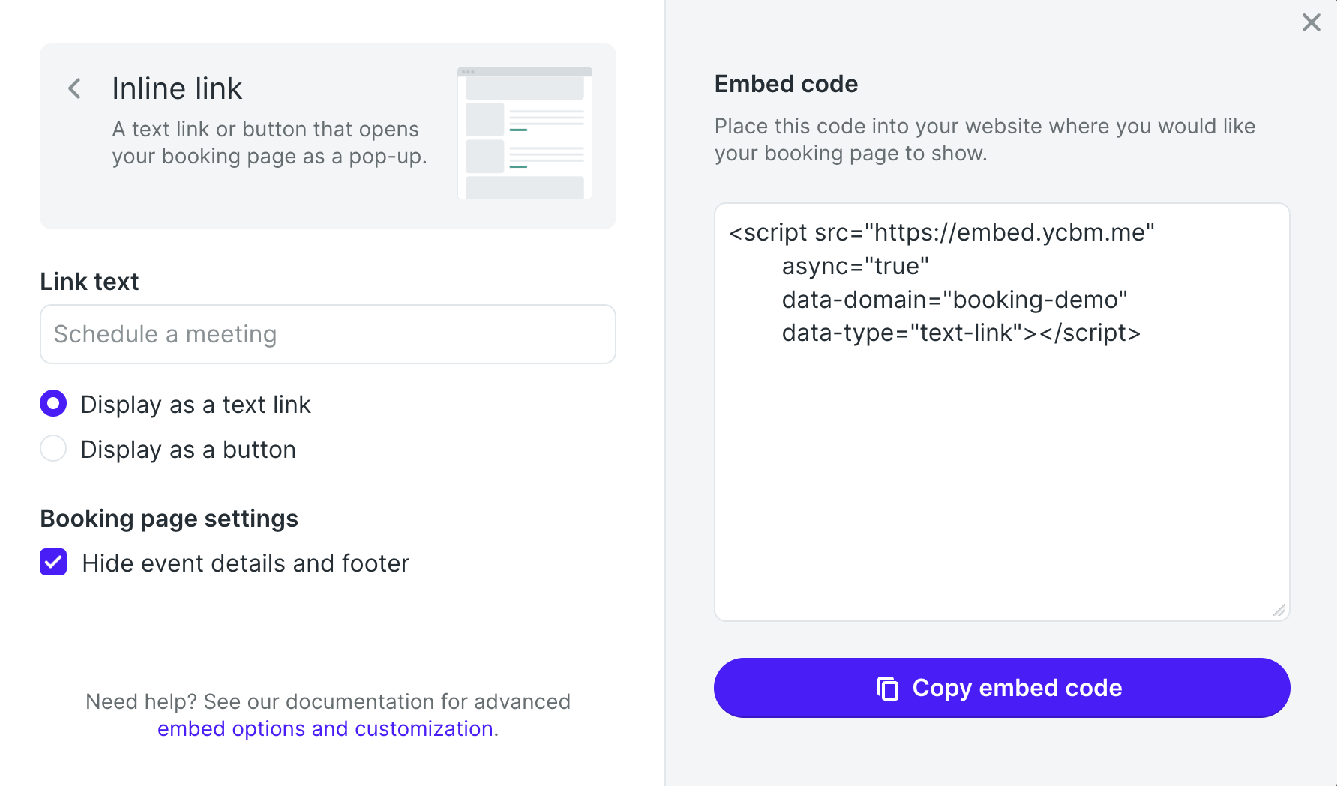
Task: Click the "Display as a button" label text
Action: coord(188,450)
